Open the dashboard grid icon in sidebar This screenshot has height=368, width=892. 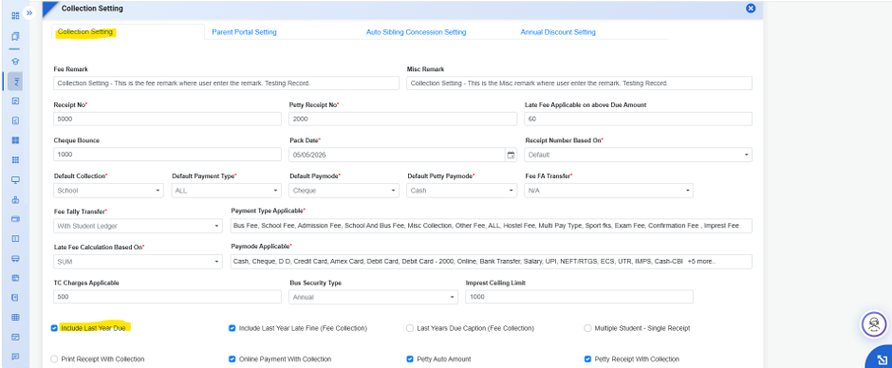15,15
